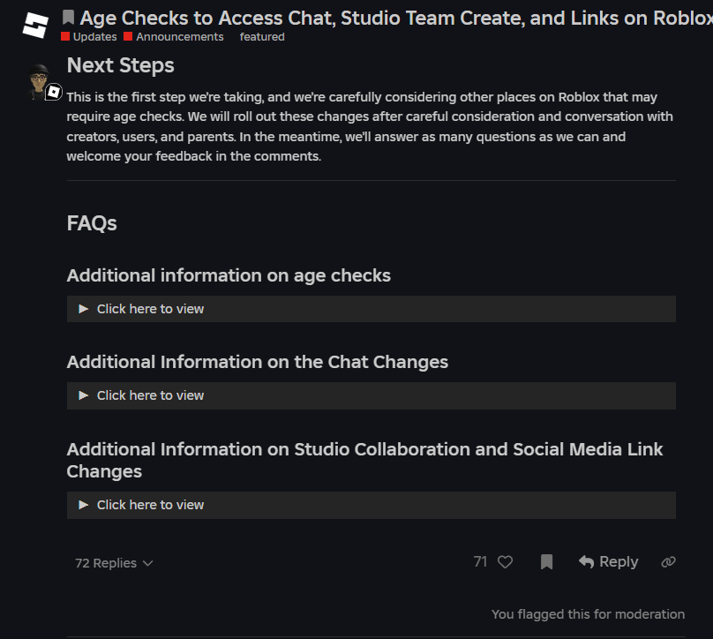This screenshot has height=639, width=713.
Task: Bookmark the post with the bookmark icon
Action: (546, 561)
